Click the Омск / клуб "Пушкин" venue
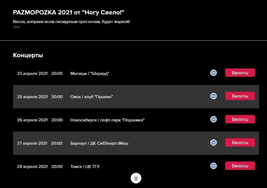 click(x=92, y=97)
